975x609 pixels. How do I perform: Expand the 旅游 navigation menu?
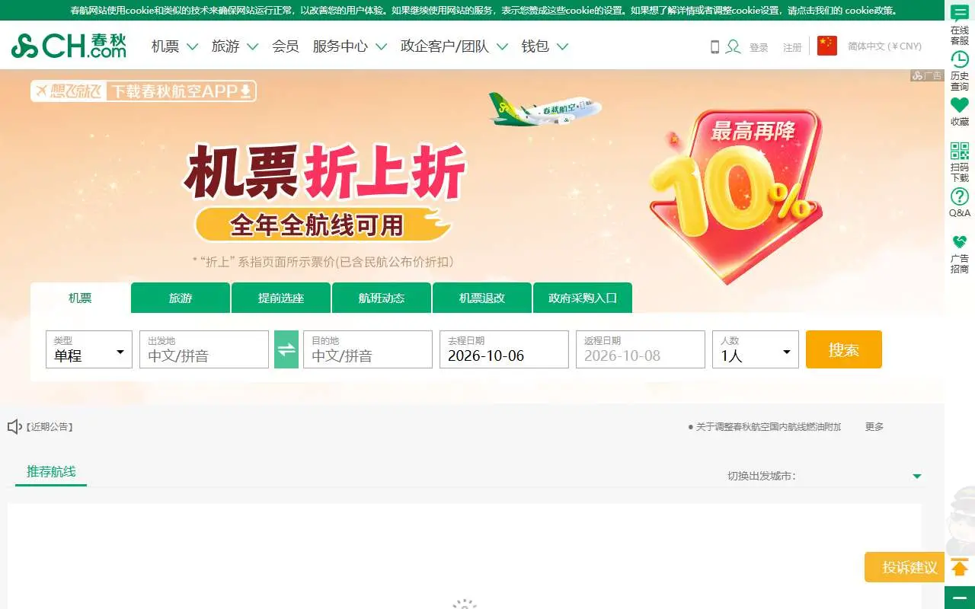tap(235, 46)
